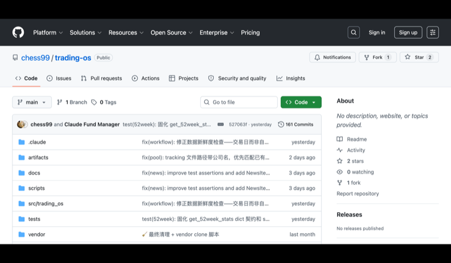Open the tests folder name

[34, 219]
